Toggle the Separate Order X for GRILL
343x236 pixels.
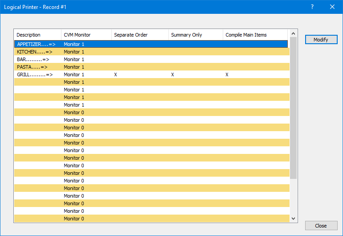tap(116, 75)
